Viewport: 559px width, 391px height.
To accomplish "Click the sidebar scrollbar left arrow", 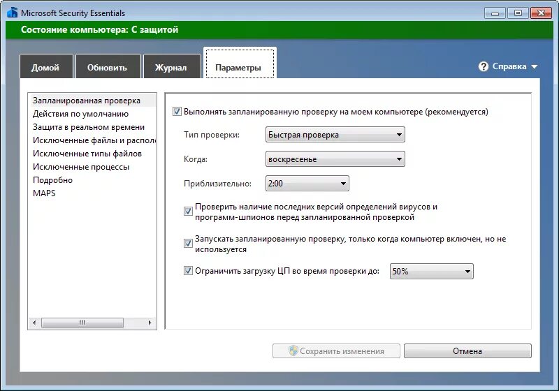I will click(34, 323).
